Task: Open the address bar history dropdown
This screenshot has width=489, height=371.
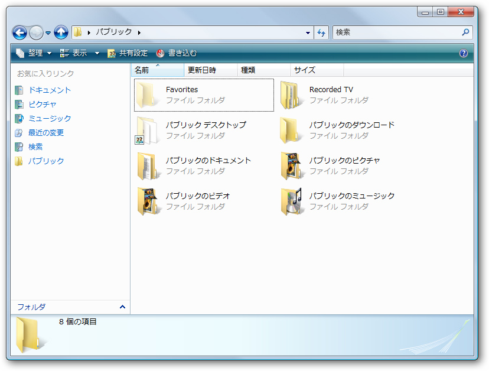Action: (x=308, y=32)
